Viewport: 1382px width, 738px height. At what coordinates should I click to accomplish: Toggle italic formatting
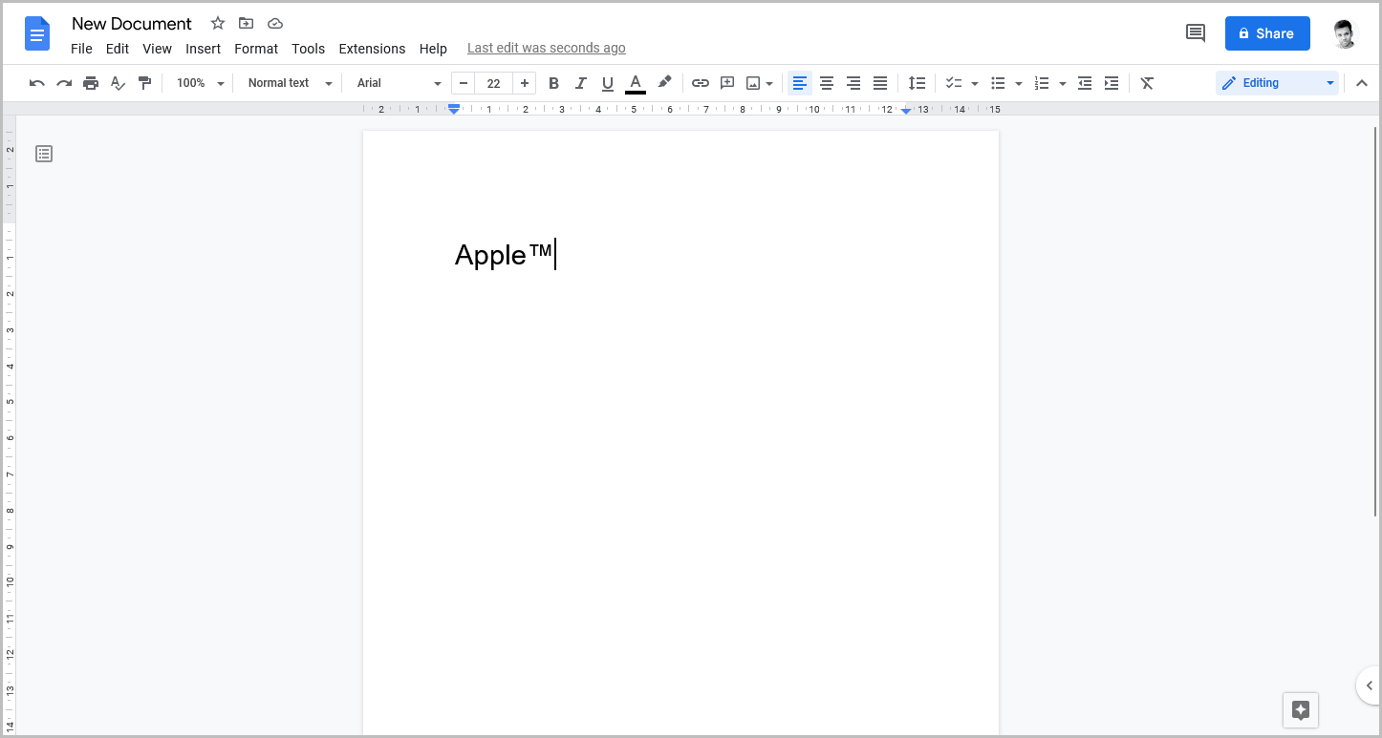(580, 83)
